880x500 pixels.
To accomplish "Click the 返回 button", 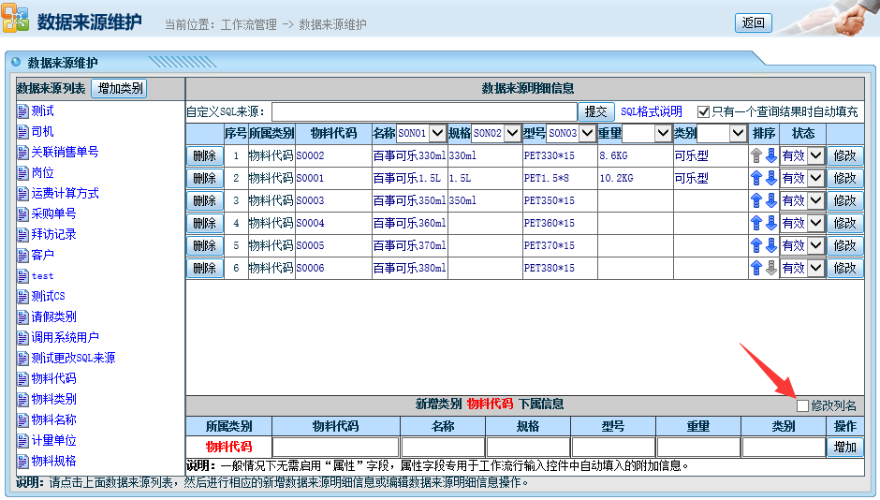I will [x=753, y=23].
